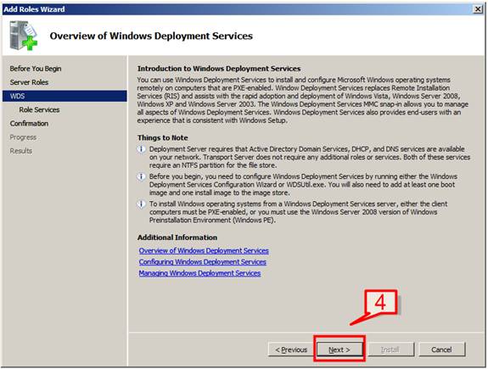Cancel the Add Roles Wizard

[442, 349]
